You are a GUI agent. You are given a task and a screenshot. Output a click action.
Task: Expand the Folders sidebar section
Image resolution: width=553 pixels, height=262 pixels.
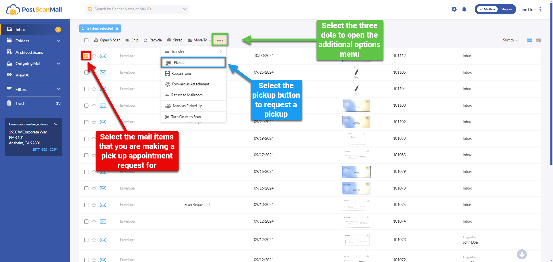pyautogui.click(x=58, y=41)
